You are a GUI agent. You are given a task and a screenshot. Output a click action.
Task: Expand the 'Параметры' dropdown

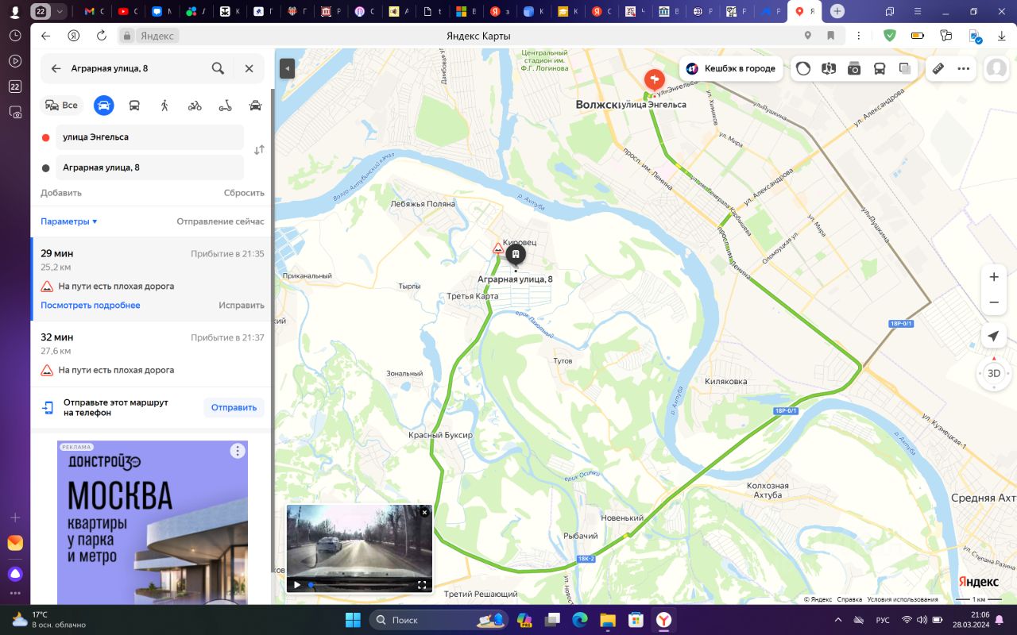[69, 221]
